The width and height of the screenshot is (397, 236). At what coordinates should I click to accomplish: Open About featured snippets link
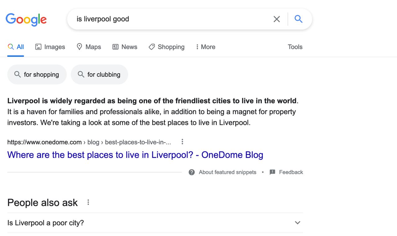click(x=228, y=172)
